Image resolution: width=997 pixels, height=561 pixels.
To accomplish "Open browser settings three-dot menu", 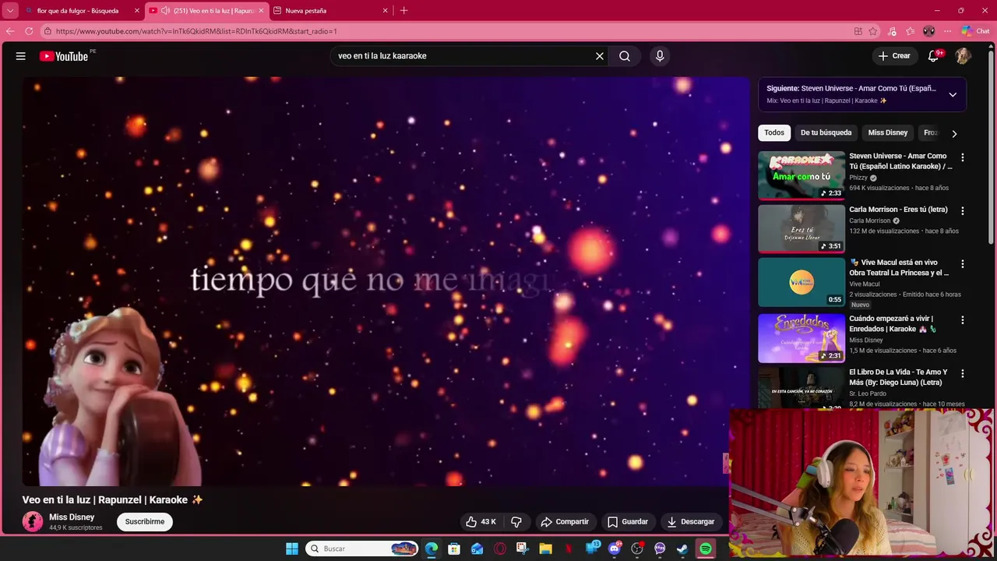I will (947, 31).
